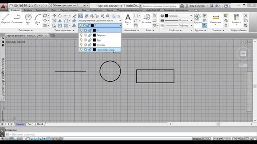257x144 pixels.
Task: Select the Полилиния polyline tool
Action: 17,19
